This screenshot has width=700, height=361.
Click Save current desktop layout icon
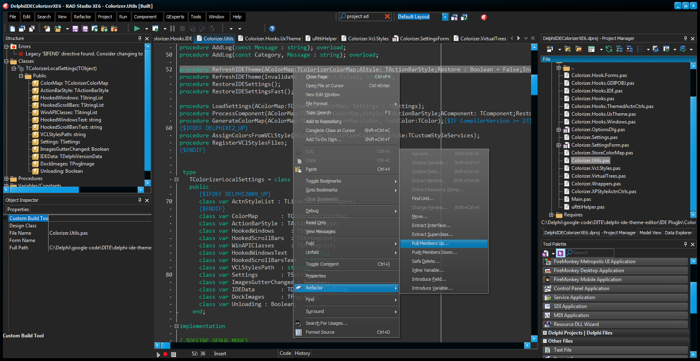[454, 17]
